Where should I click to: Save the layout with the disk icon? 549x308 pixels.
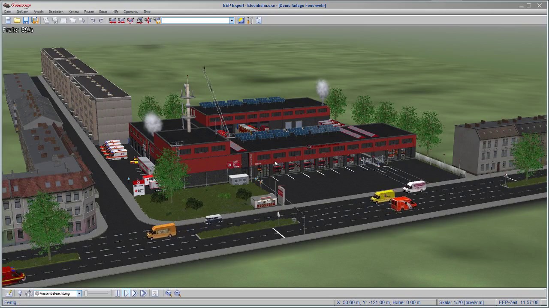click(x=26, y=20)
